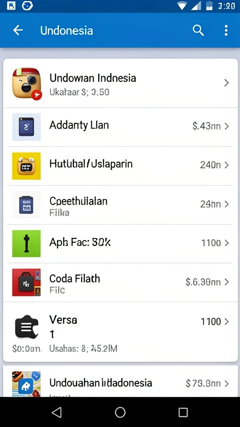Tap the camera face app icon
Viewport: 240px width, 427px height.
(27, 83)
